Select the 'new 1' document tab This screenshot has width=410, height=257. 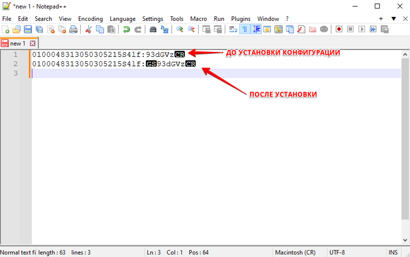17,43
